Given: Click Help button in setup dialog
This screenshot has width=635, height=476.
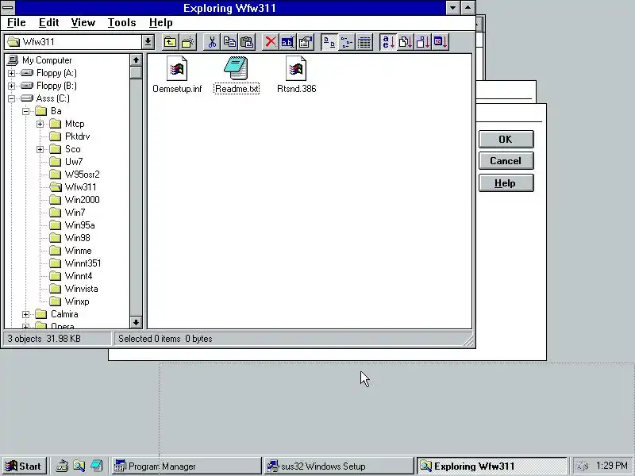Looking at the screenshot, I should tap(506, 183).
